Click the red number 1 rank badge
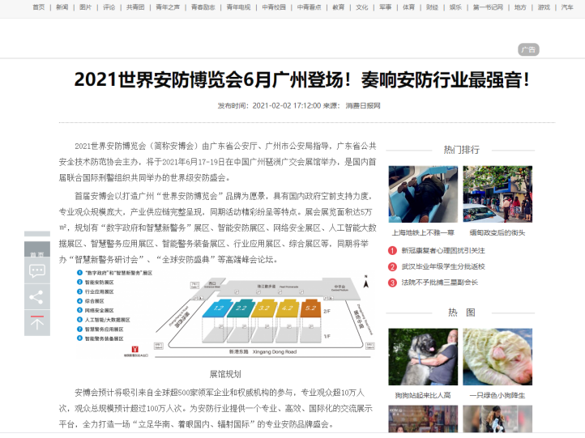The image size is (585, 438). coord(392,250)
